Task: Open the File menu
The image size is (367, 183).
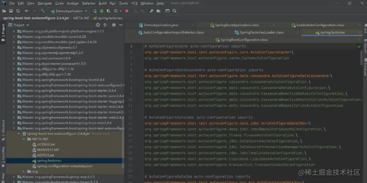Action: [12, 3]
